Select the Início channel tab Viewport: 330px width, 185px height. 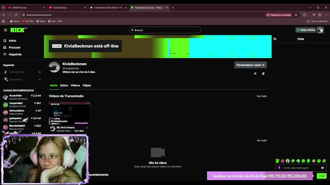pos(54,85)
